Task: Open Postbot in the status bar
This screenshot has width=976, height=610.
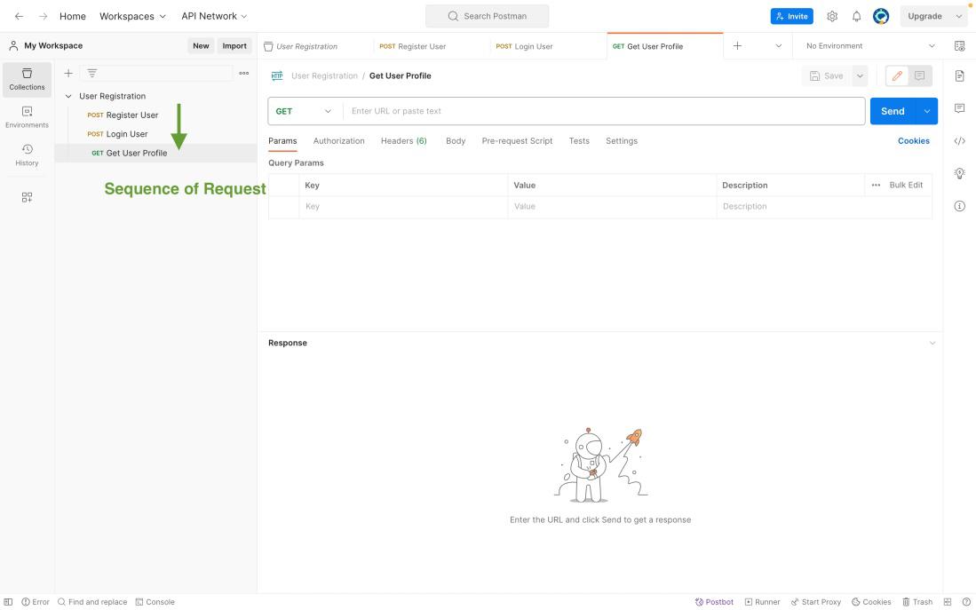Action: [714, 602]
